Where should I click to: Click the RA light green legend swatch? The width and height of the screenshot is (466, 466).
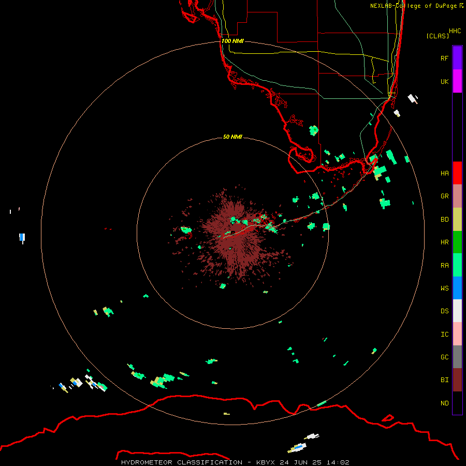457,265
